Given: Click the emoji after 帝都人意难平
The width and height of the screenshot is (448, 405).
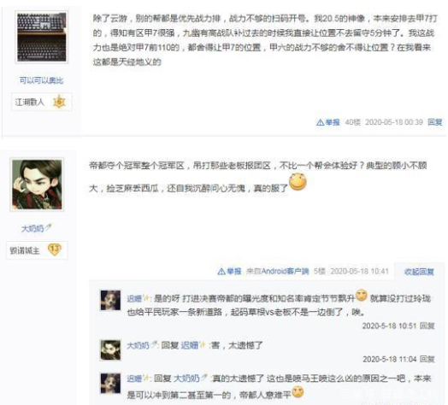Looking at the screenshot, I should 298,391.
